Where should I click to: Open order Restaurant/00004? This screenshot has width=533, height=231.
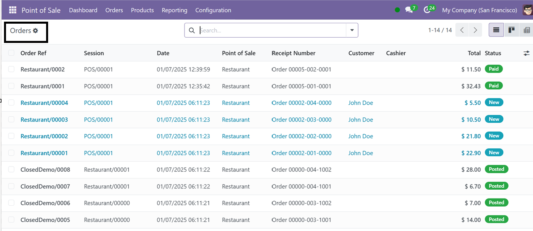tap(44, 103)
